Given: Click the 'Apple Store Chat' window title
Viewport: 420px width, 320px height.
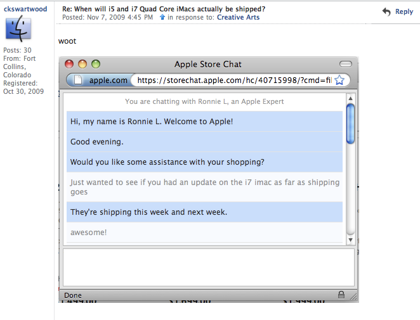Looking at the screenshot, I should click(x=208, y=64).
